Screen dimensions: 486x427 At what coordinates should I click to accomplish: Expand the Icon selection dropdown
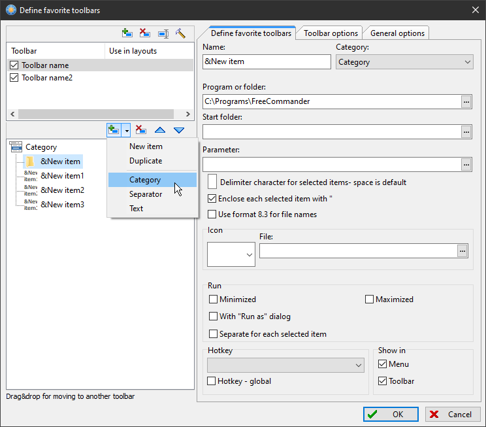[x=231, y=254]
